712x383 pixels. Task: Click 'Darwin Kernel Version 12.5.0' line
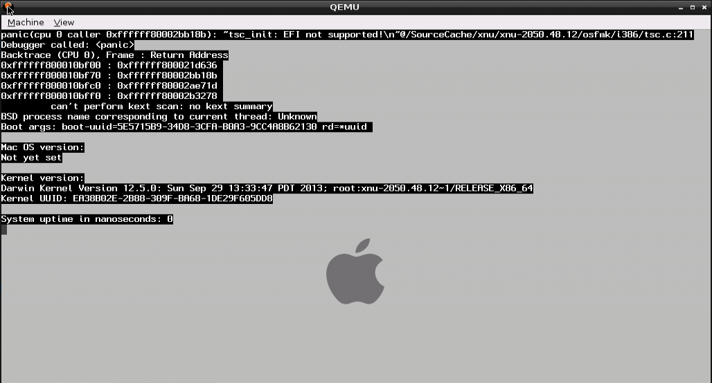267,188
